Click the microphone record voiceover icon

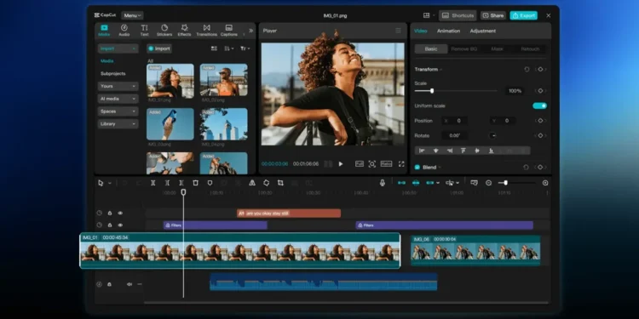383,183
